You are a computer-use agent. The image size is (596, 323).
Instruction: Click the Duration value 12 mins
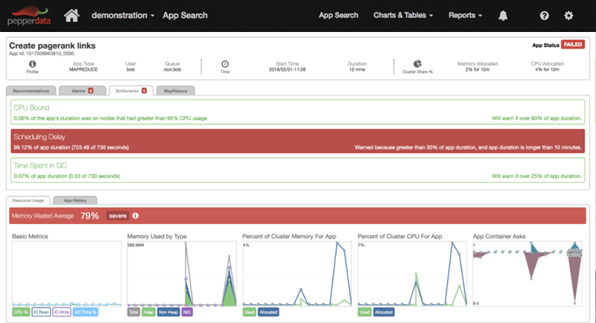(357, 69)
